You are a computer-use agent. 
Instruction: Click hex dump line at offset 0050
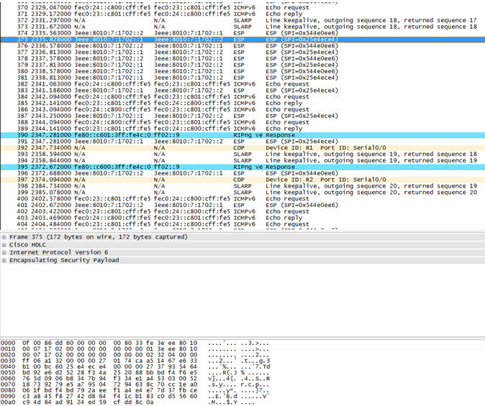point(135,373)
